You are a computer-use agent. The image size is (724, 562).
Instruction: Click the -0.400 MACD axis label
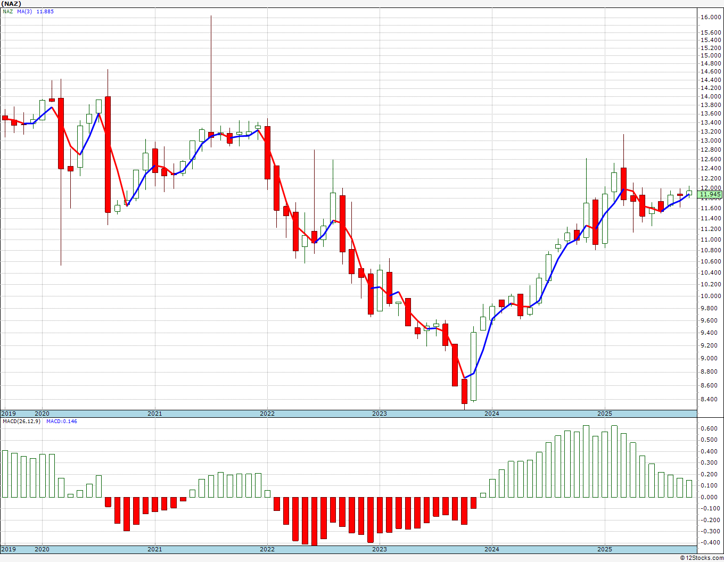tap(710, 542)
